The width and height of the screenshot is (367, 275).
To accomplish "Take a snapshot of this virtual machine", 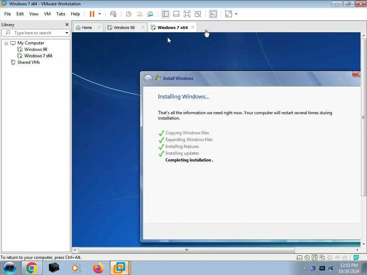I will (129, 14).
